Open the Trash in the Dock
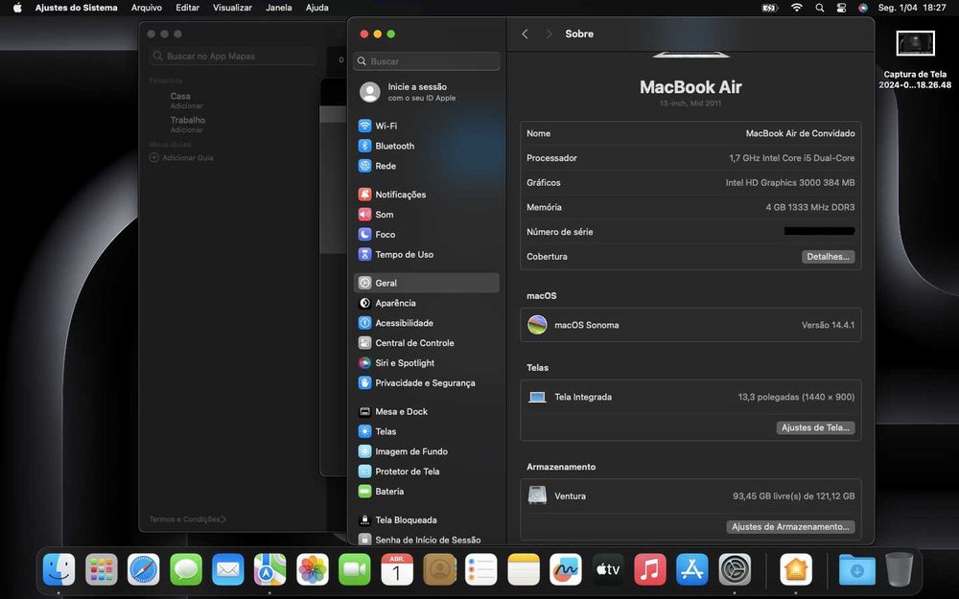 click(x=900, y=569)
